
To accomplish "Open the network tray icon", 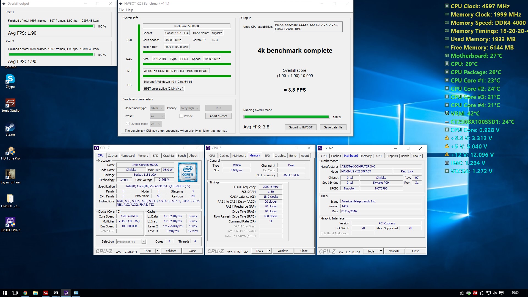I will (488, 293).
